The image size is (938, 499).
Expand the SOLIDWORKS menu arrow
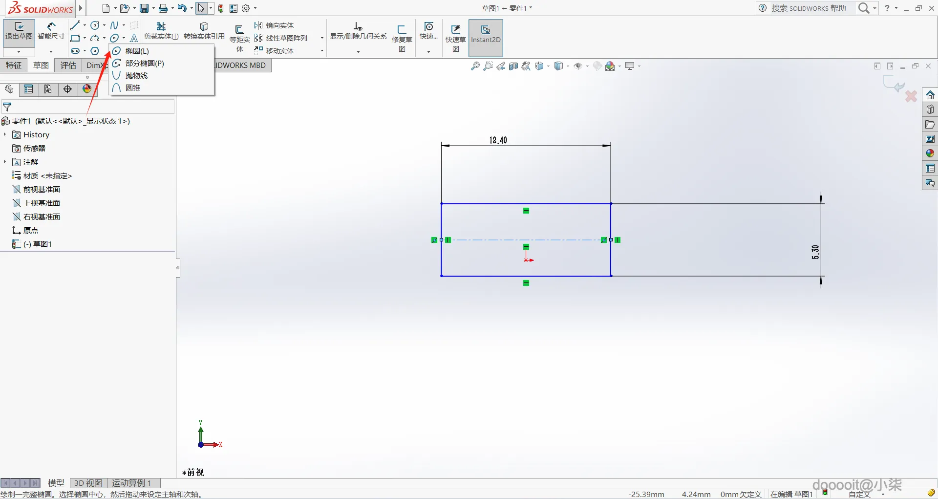click(81, 8)
